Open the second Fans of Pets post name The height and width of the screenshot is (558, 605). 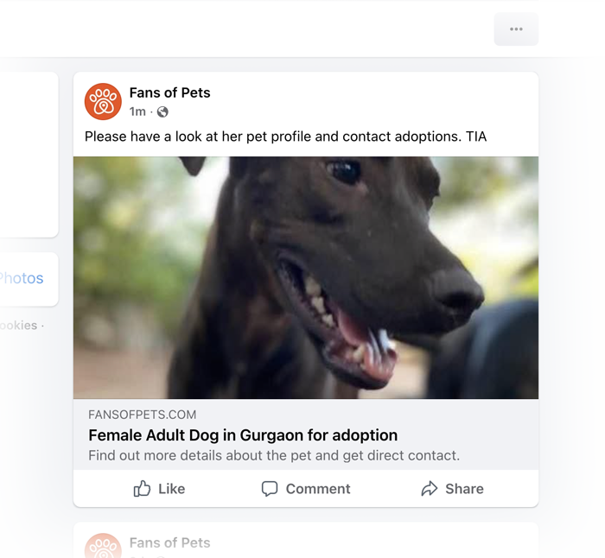tap(169, 542)
